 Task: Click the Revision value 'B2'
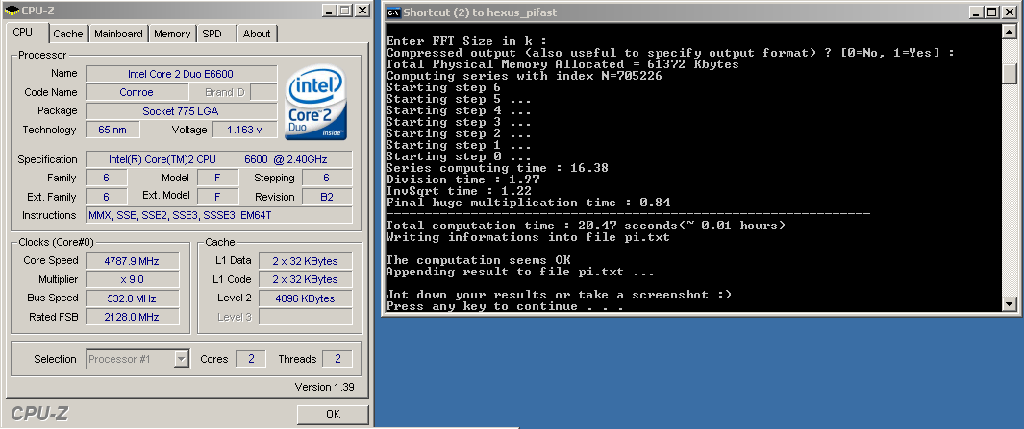click(x=326, y=197)
